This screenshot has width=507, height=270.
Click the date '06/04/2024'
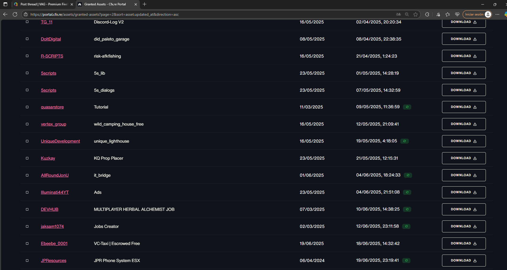tap(312, 260)
